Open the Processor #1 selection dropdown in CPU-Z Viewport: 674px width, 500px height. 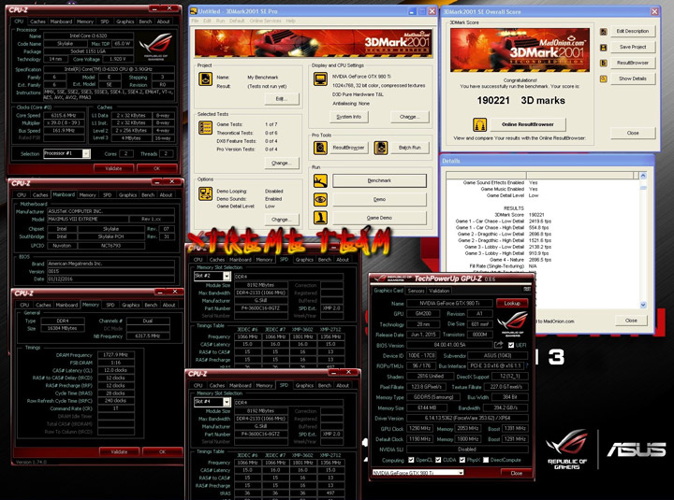tap(86, 153)
